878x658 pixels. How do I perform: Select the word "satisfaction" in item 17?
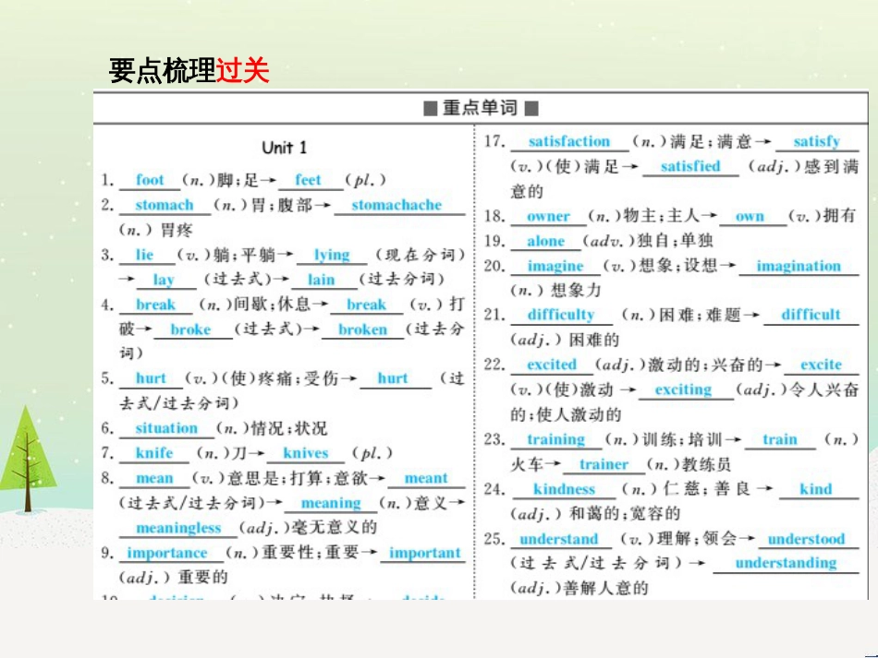tap(570, 141)
